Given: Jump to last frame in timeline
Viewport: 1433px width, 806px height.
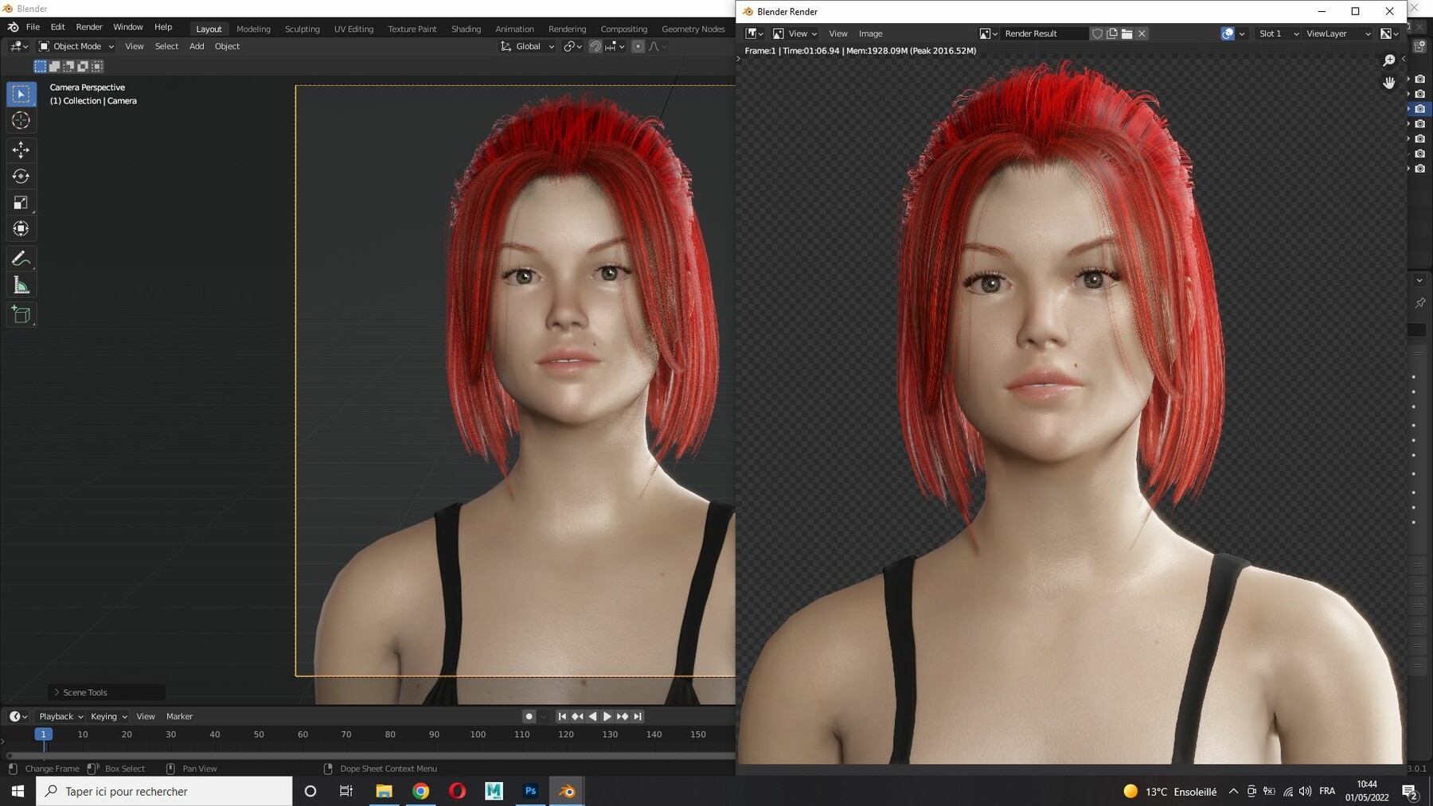Looking at the screenshot, I should tap(638, 716).
